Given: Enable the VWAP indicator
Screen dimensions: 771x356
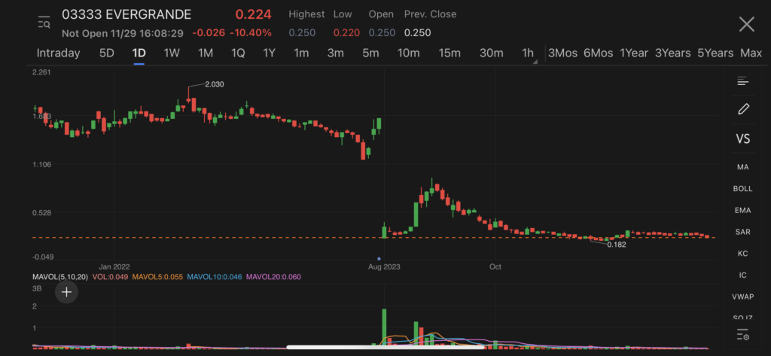Looking at the screenshot, I should [x=743, y=297].
